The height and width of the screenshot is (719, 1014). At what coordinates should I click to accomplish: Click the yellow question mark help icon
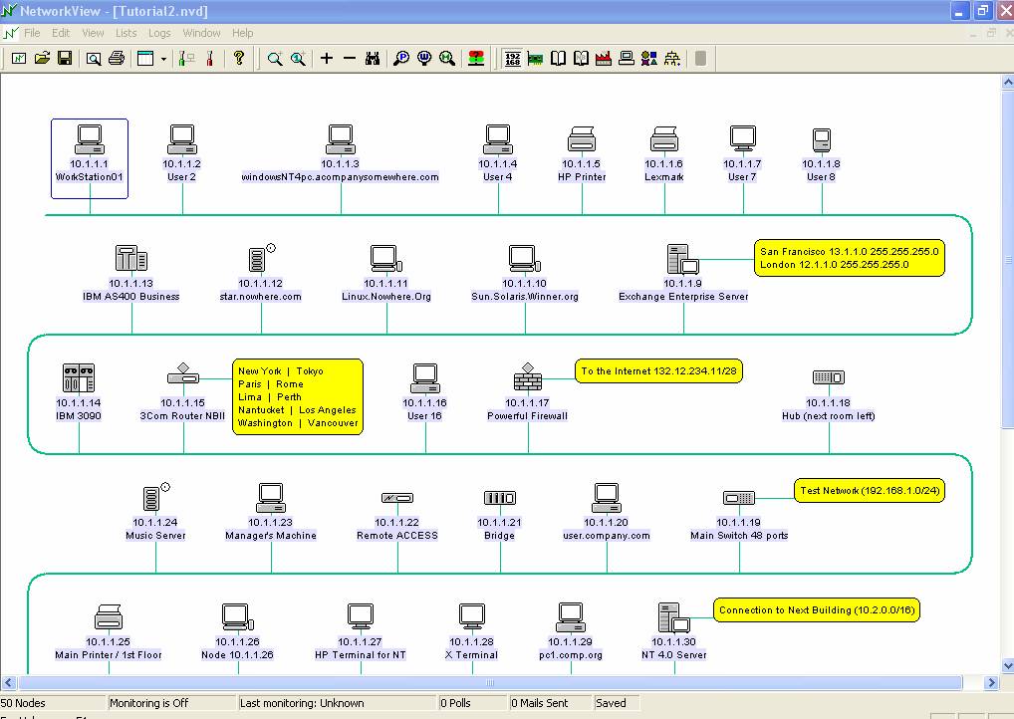point(238,59)
